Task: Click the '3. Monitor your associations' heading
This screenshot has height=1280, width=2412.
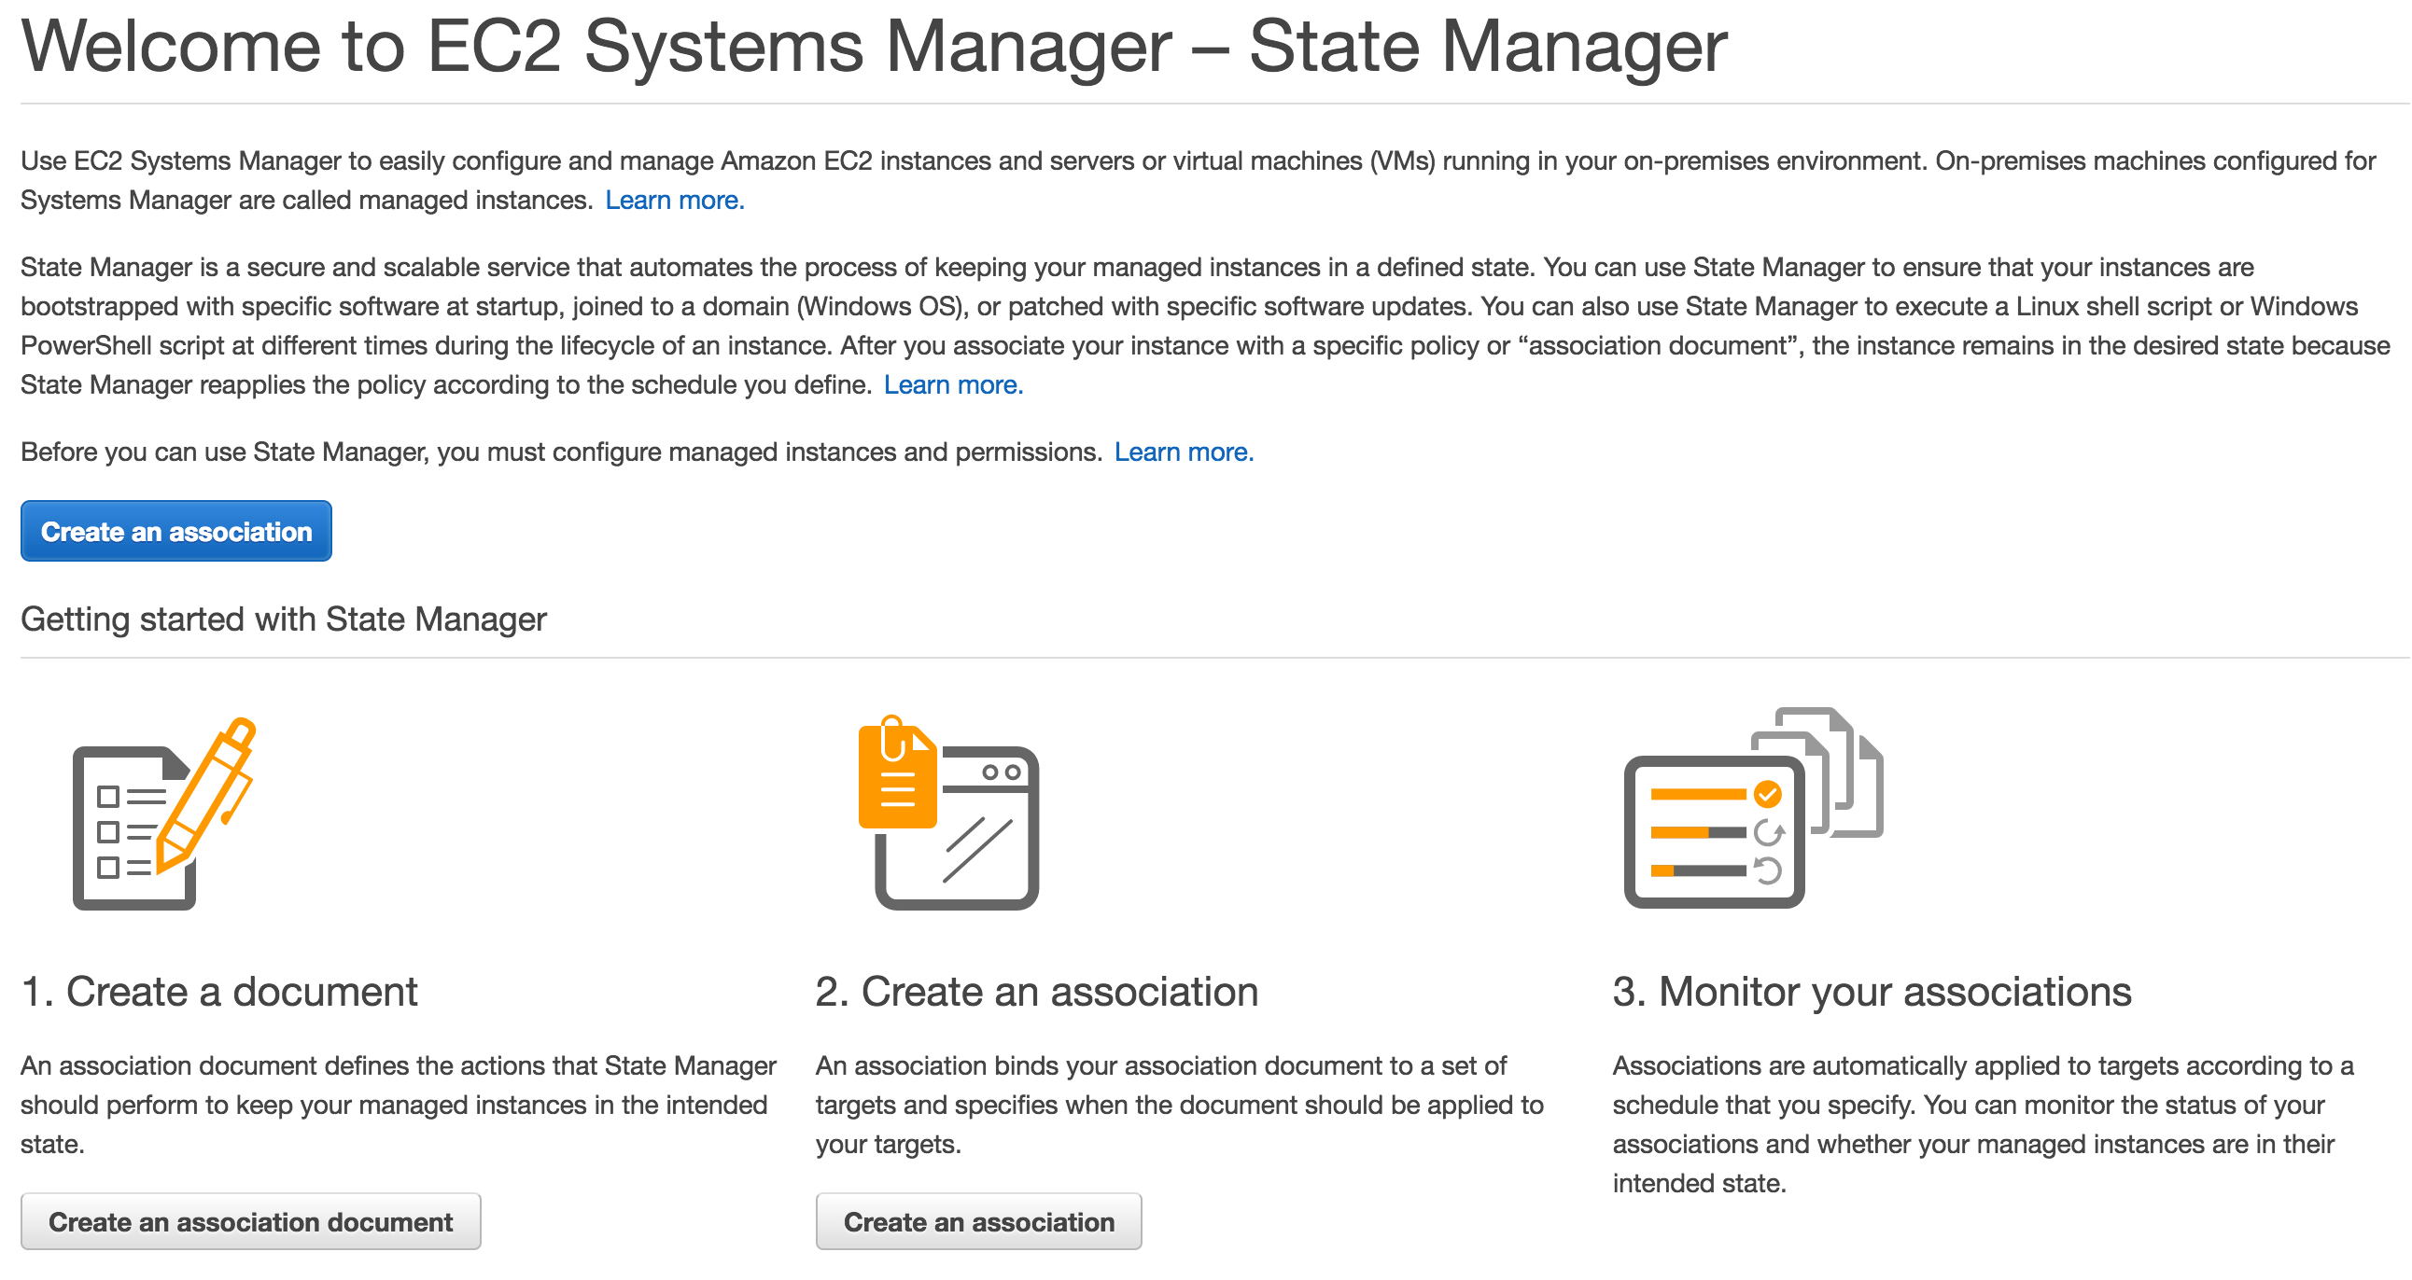Action: click(1871, 992)
